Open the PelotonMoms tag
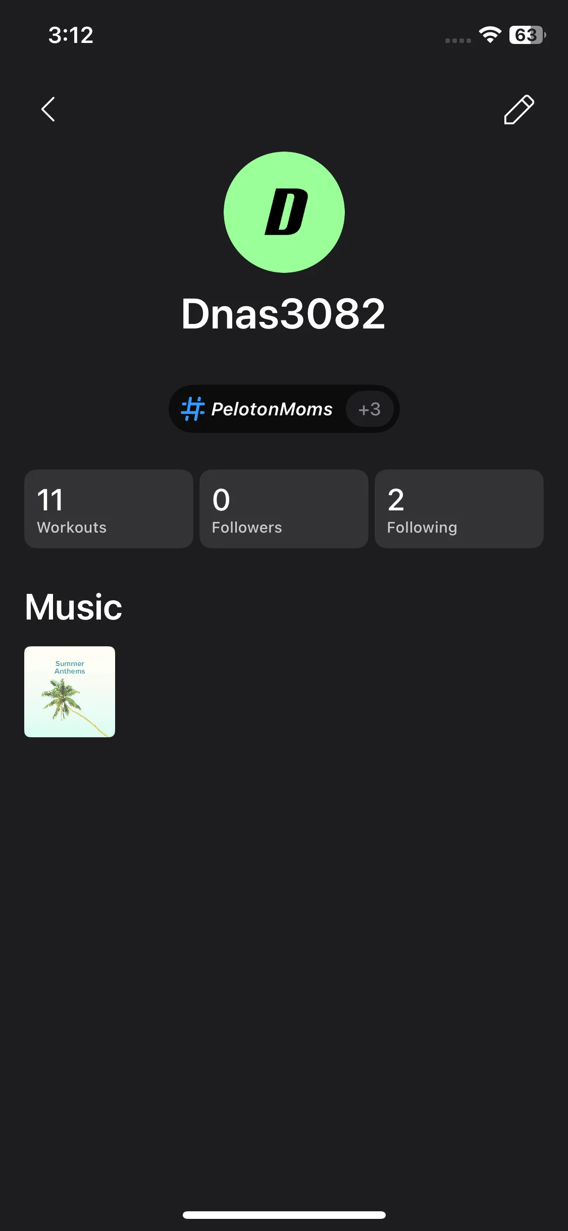 pyautogui.click(x=272, y=409)
